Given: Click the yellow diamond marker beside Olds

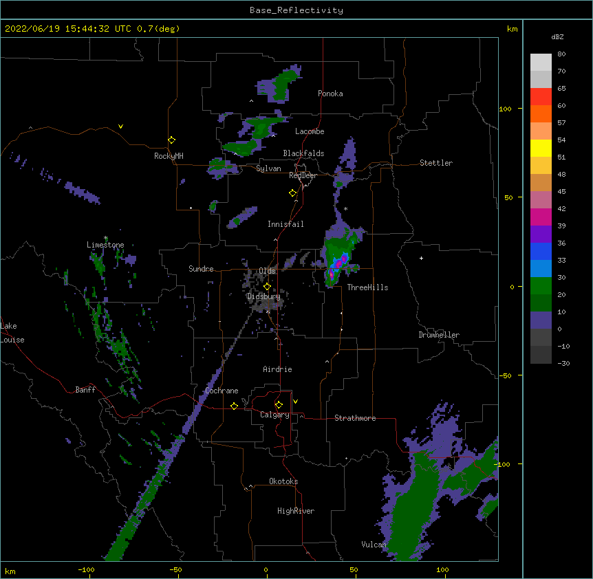Looking at the screenshot, I should [267, 286].
